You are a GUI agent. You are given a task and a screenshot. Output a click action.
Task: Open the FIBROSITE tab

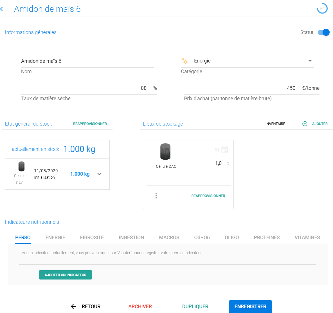(x=92, y=238)
